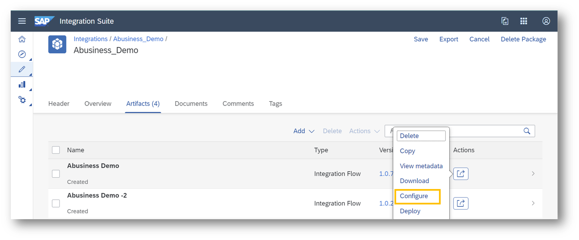The width and height of the screenshot is (579, 240).
Task: Select Download from the context menu
Action: (x=414, y=181)
